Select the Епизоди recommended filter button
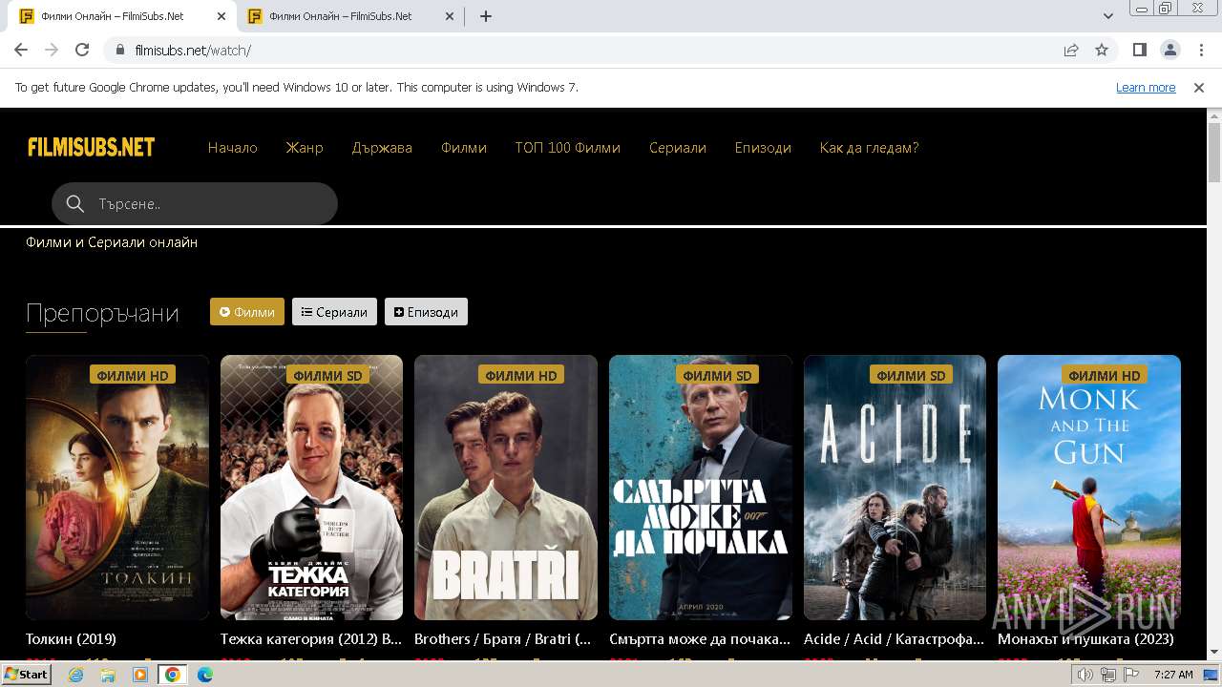Image resolution: width=1222 pixels, height=687 pixels. 426,312
